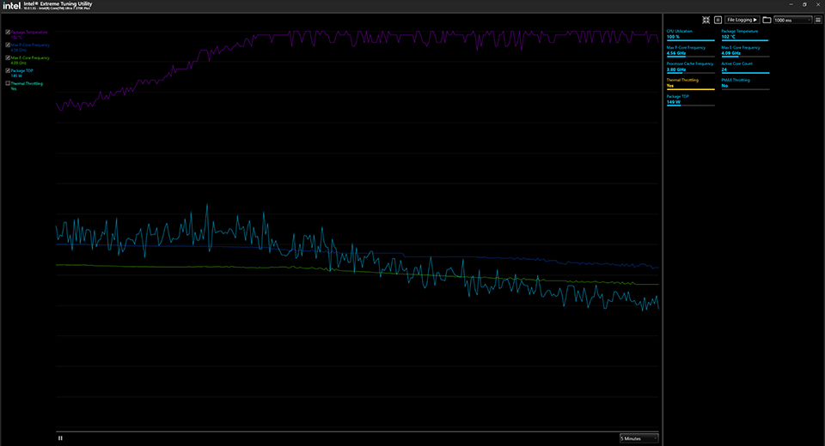The image size is (825, 446).
Task: Pause the graph using the bottom-left button
Action: (x=60, y=438)
